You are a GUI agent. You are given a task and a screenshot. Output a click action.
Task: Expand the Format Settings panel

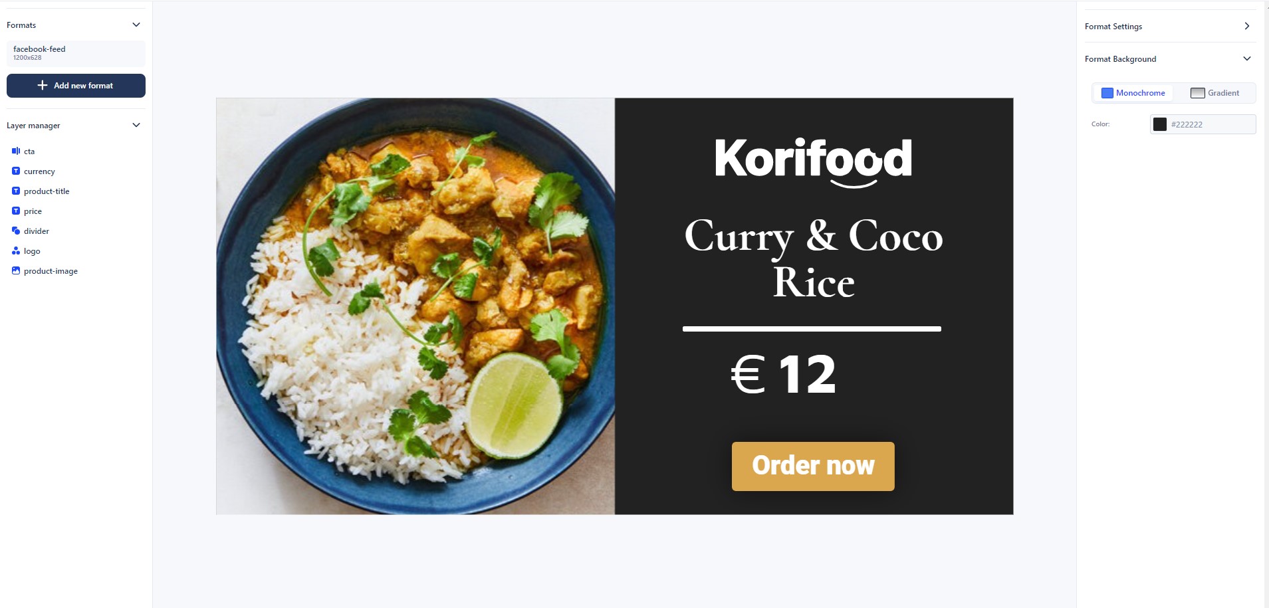coord(1247,26)
